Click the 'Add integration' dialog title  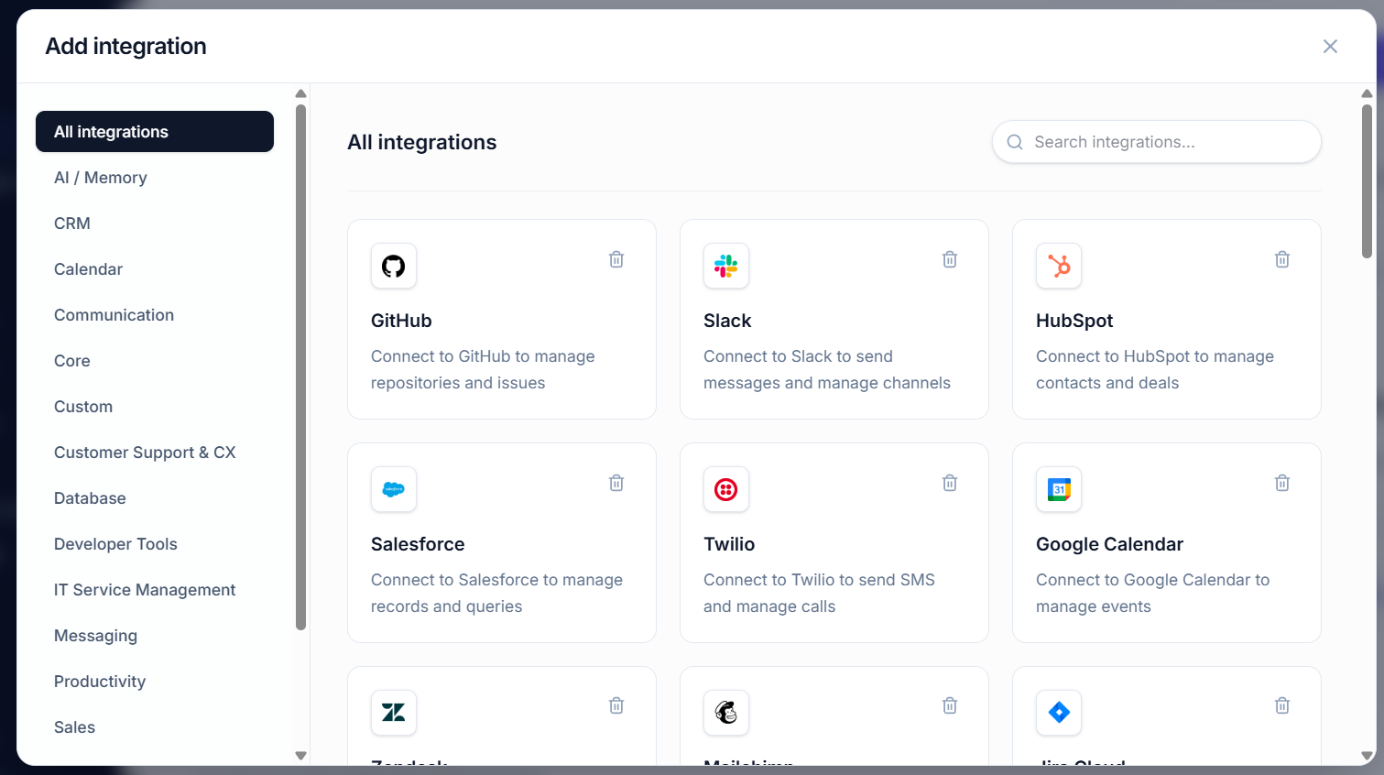(x=125, y=46)
